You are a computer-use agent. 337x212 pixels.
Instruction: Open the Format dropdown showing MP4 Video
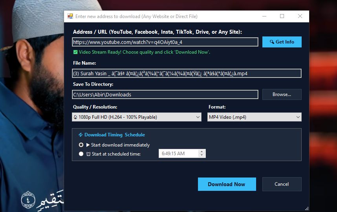coord(254,117)
